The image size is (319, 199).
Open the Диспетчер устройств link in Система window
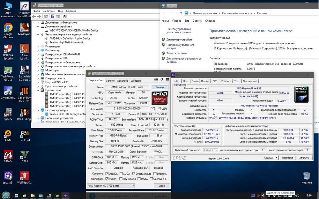pos(179,40)
